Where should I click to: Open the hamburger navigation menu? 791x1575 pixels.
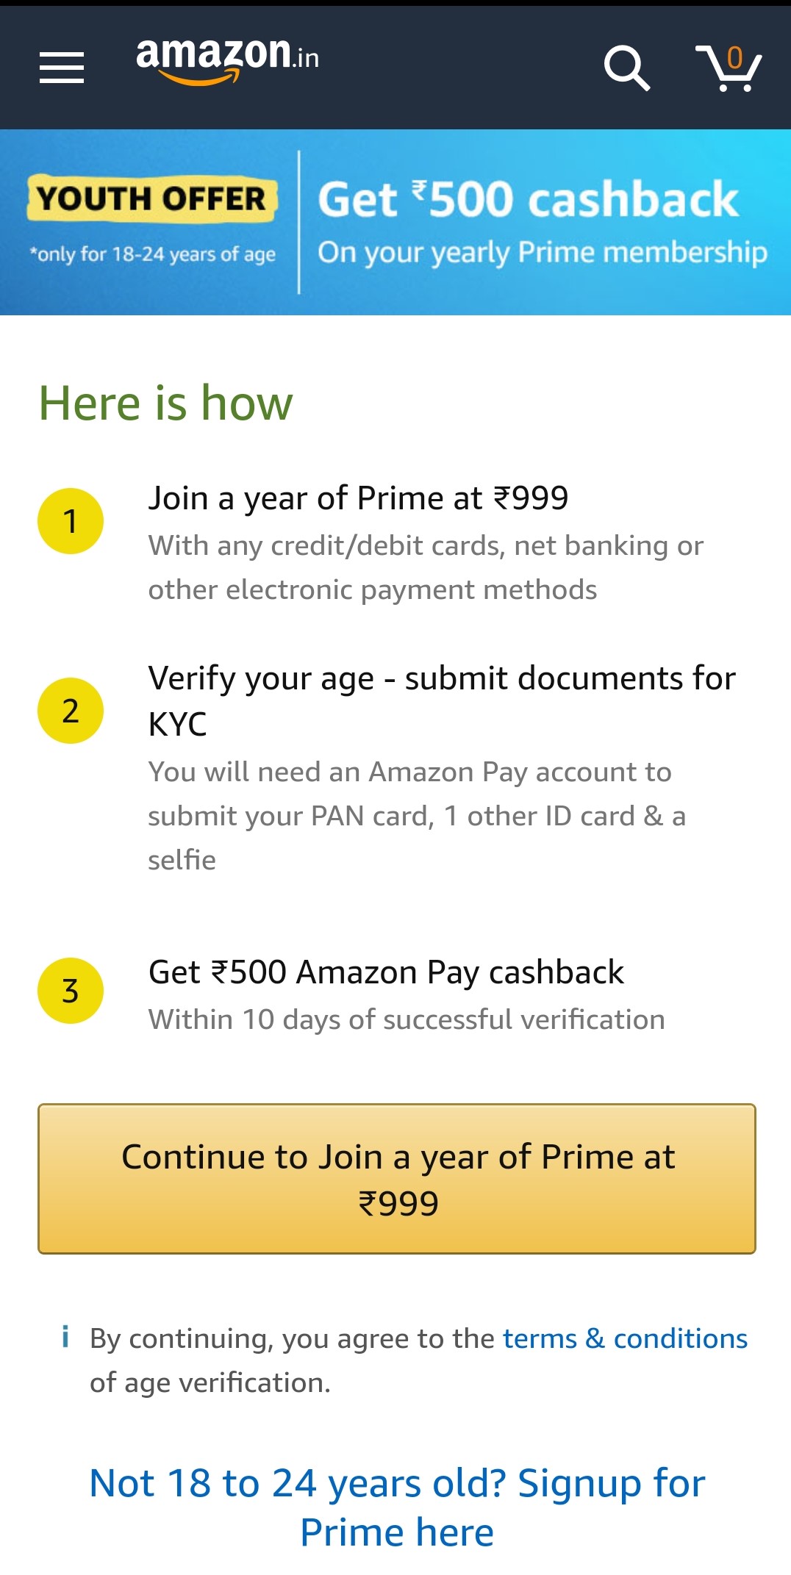[62, 68]
